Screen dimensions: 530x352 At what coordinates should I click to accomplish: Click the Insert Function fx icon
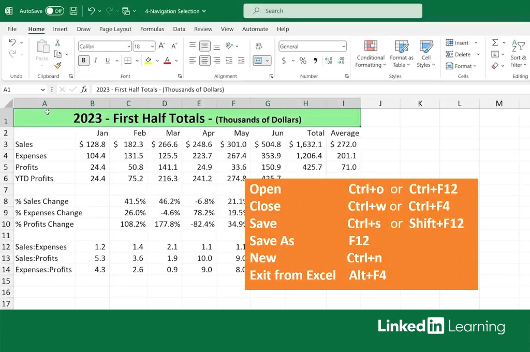coord(84,90)
